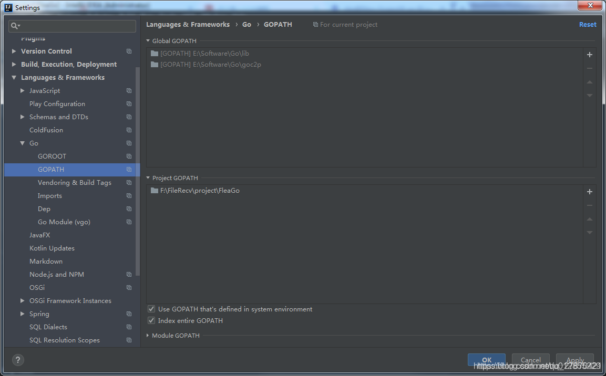Close the Settings dialog window
Image resolution: width=606 pixels, height=376 pixels.
click(590, 5)
